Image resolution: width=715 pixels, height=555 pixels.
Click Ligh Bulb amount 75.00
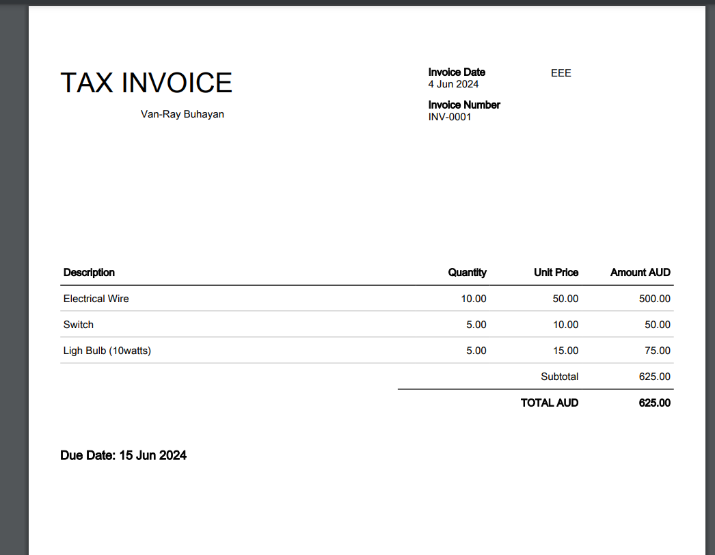tap(657, 351)
